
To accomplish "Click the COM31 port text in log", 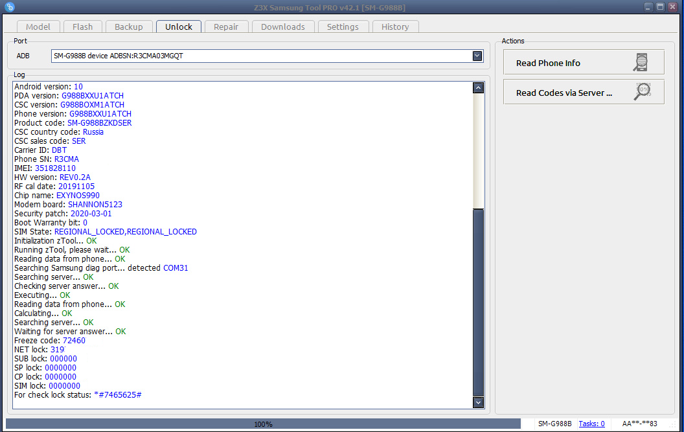I will click(176, 268).
